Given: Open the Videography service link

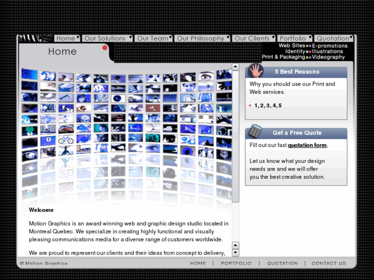Looking at the screenshot, I should (x=328, y=57).
